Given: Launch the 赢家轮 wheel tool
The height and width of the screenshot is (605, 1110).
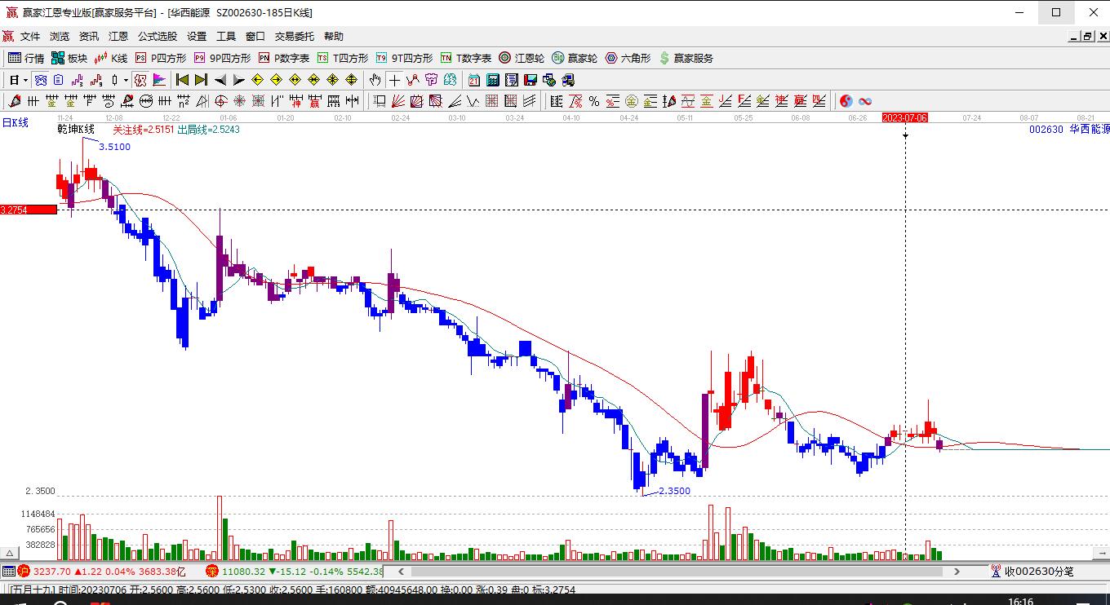Looking at the screenshot, I should pyautogui.click(x=575, y=58).
